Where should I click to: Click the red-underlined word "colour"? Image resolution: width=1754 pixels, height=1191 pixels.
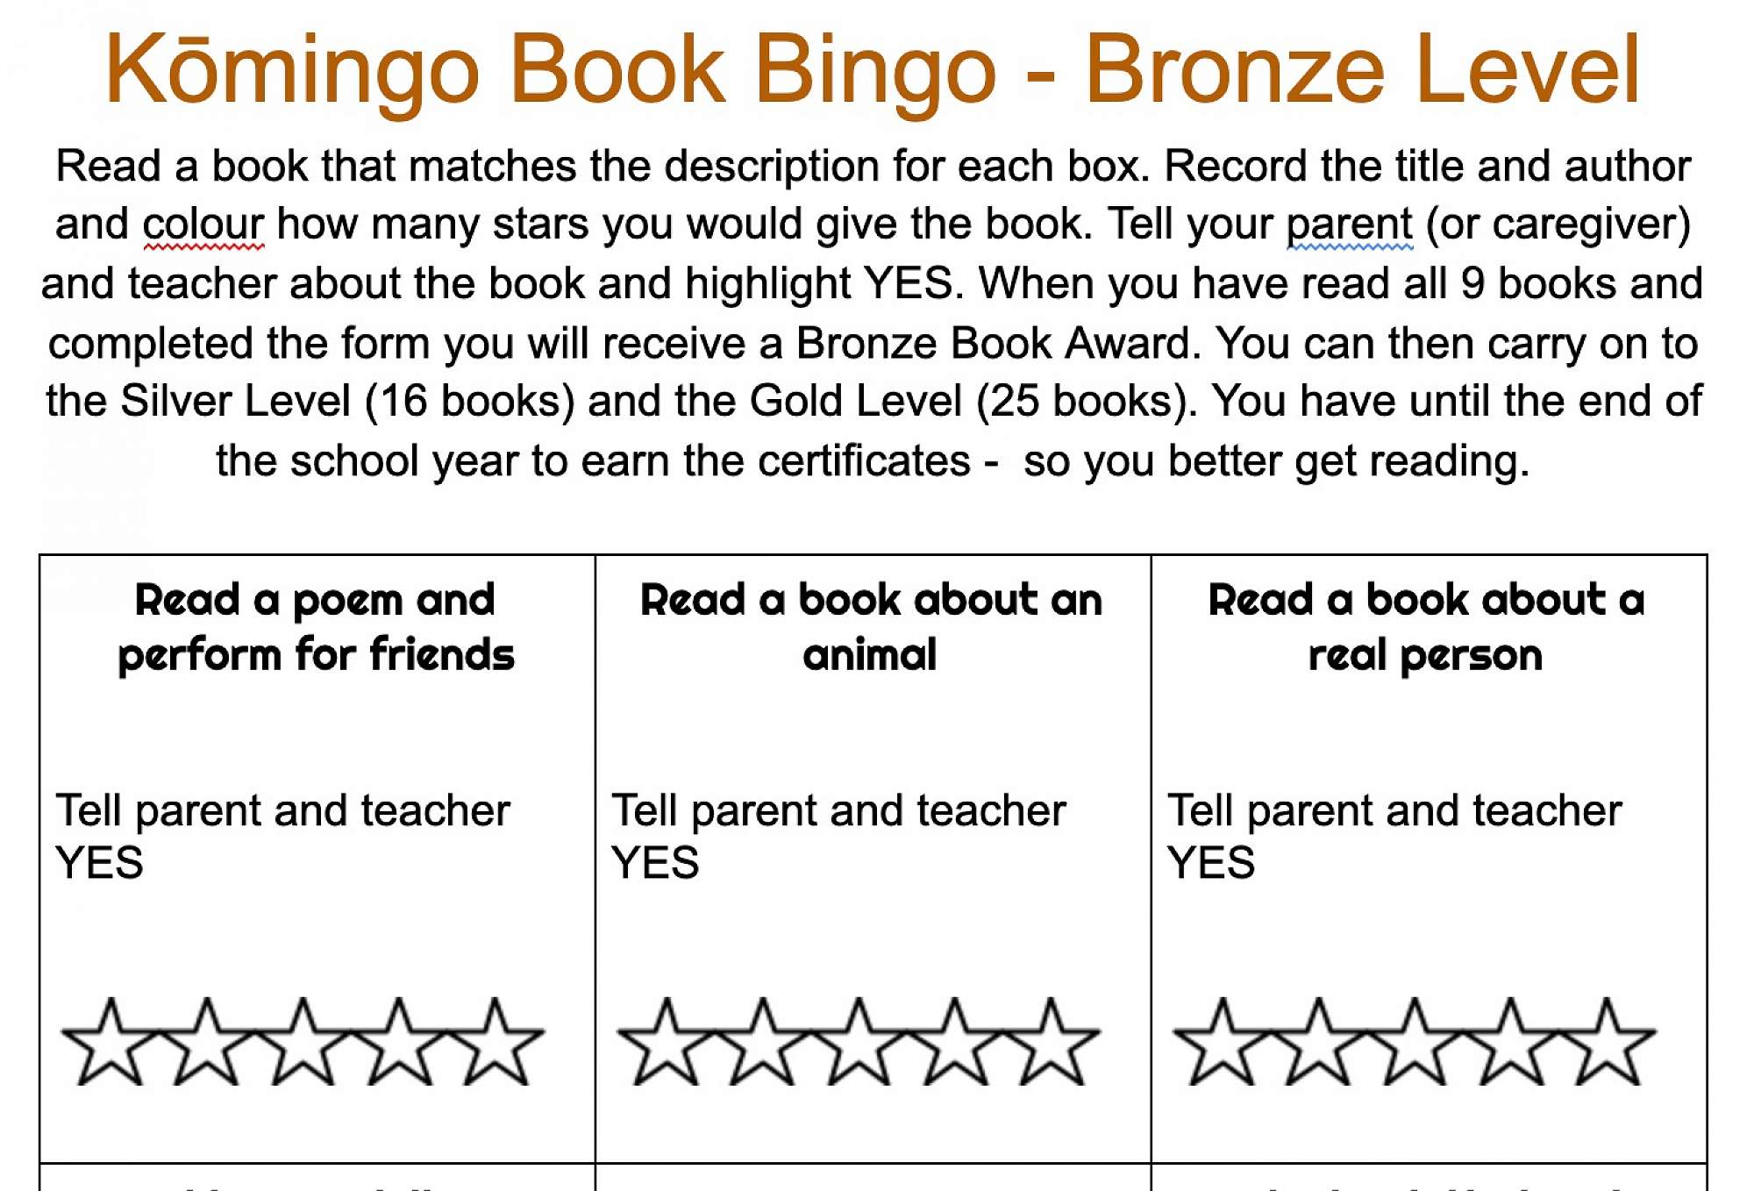pos(203,225)
